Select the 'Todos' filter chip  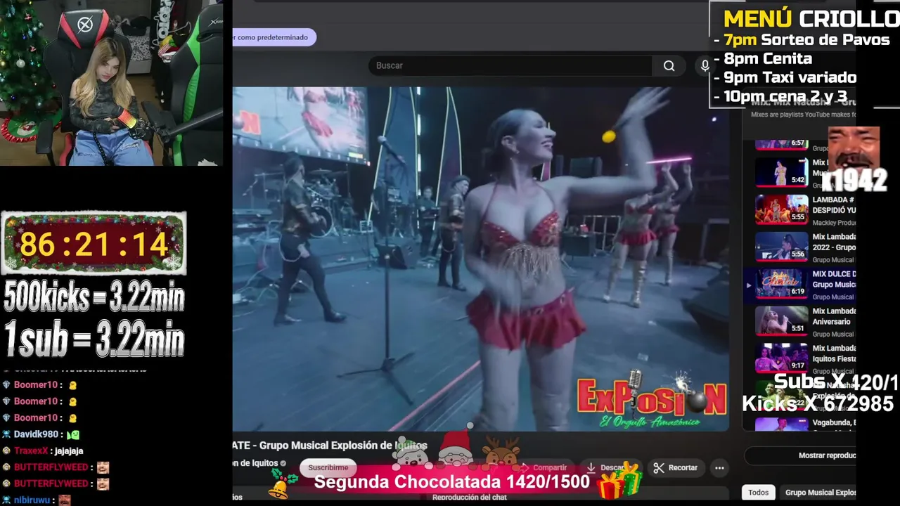(758, 493)
